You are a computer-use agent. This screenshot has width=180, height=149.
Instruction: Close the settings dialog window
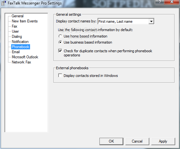tap(172, 2)
